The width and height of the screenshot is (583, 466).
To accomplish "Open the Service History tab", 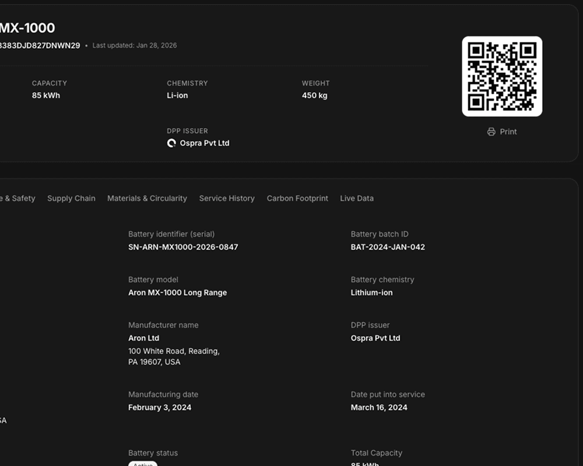I will 227,198.
